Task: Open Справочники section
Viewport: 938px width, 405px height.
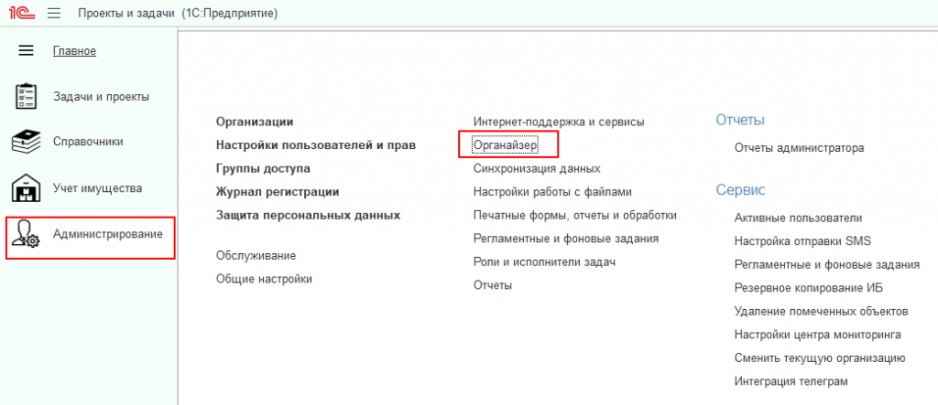Action: click(x=89, y=143)
